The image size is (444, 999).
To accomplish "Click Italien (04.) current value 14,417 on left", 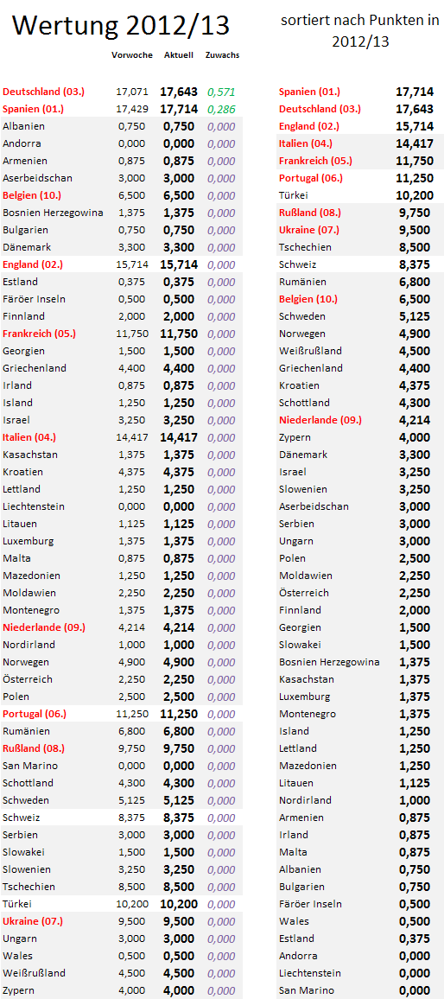I will [x=178, y=437].
